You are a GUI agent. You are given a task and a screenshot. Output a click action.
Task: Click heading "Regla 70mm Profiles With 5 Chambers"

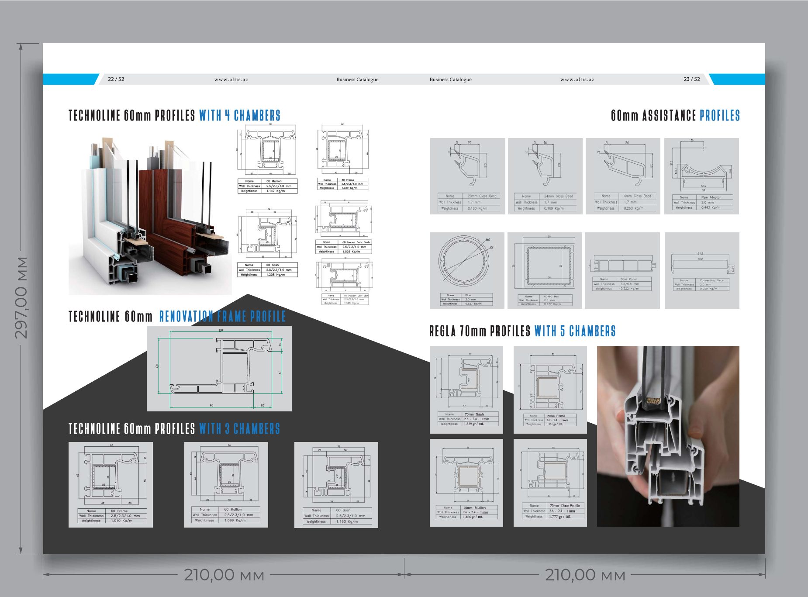(522, 331)
